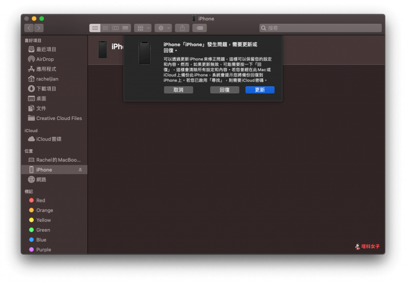Click the Back navigation arrow
This screenshot has width=406, height=282.
pyautogui.click(x=29, y=28)
